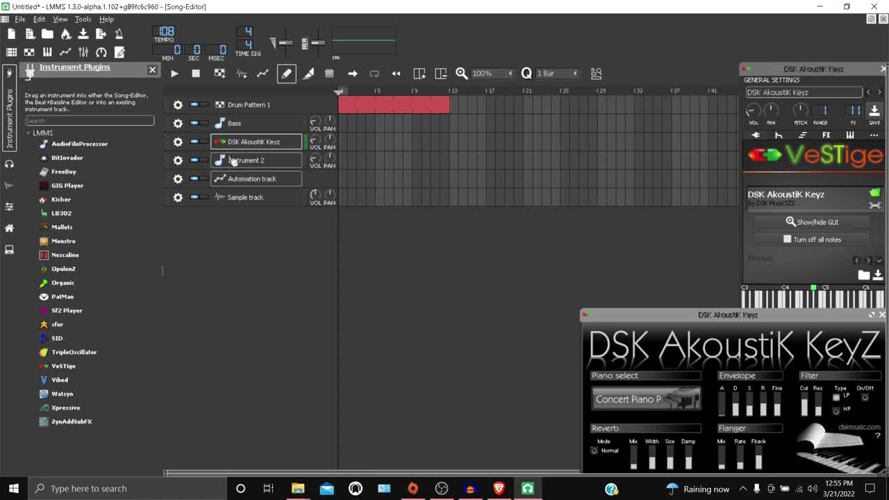Collapse the LMMS plugin tree node
889x500 pixels.
[28, 133]
